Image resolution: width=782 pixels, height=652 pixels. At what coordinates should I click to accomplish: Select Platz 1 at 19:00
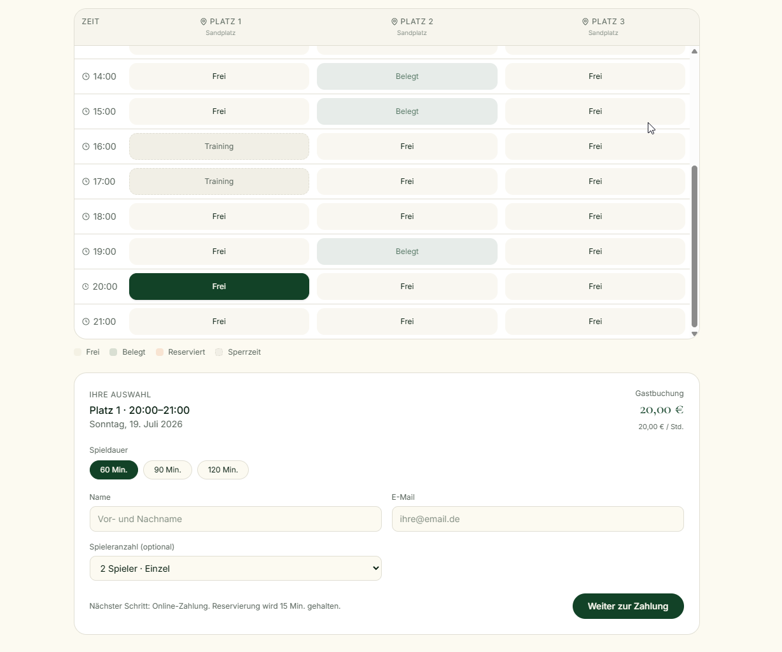pos(219,252)
